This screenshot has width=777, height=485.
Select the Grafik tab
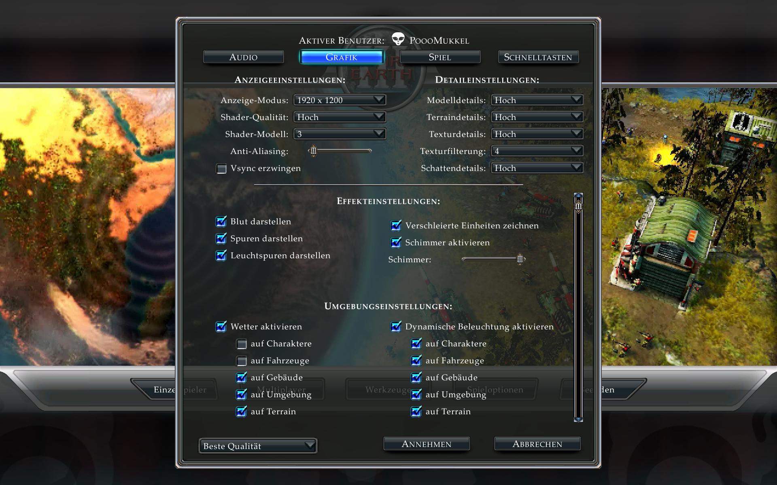[342, 57]
